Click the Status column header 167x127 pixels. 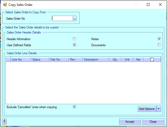point(36,60)
